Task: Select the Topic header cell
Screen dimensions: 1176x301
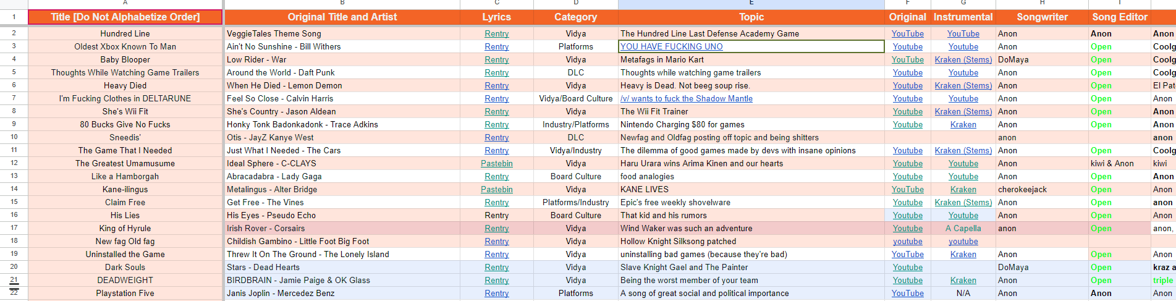Action: [751, 17]
